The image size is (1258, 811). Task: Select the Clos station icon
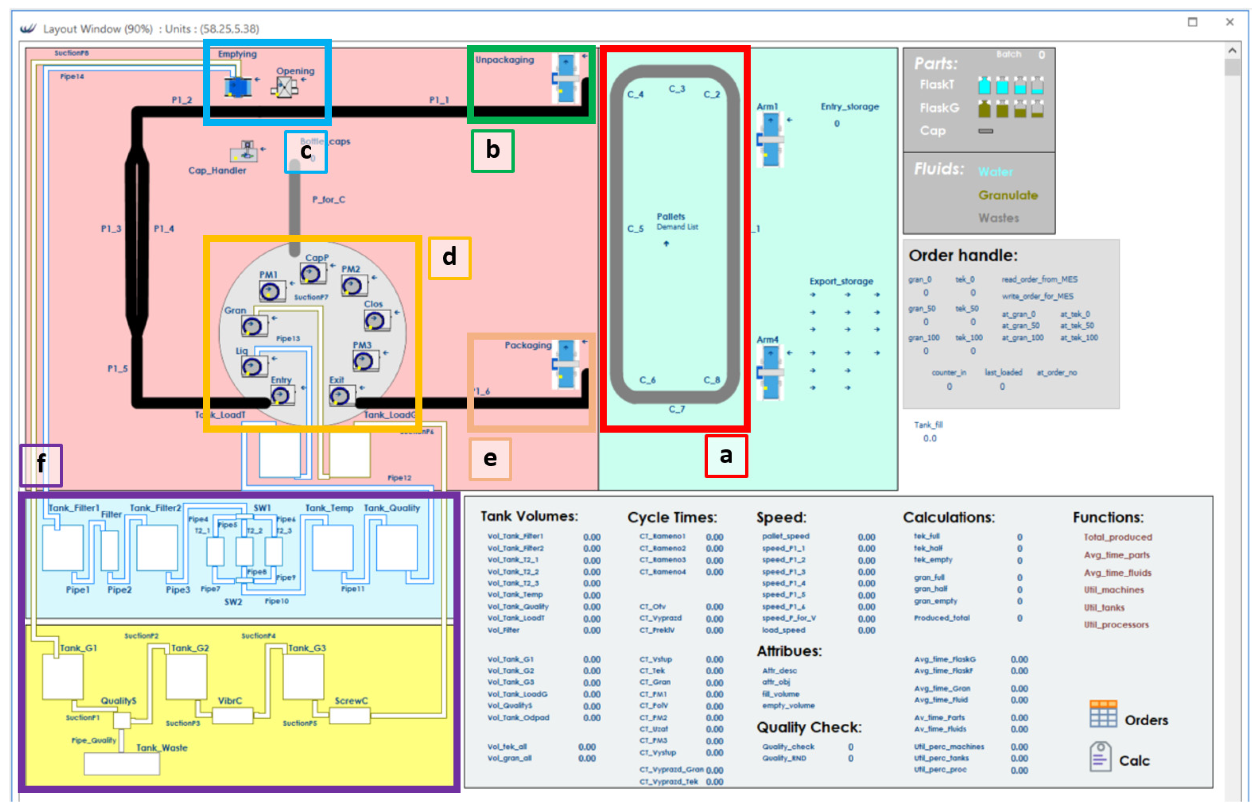coord(376,320)
